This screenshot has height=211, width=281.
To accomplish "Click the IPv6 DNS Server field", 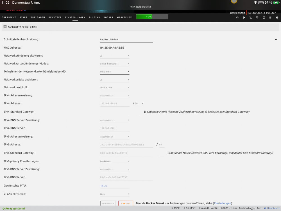I will click(126, 177).
